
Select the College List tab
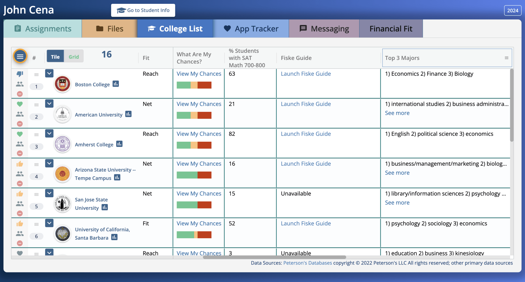(175, 28)
